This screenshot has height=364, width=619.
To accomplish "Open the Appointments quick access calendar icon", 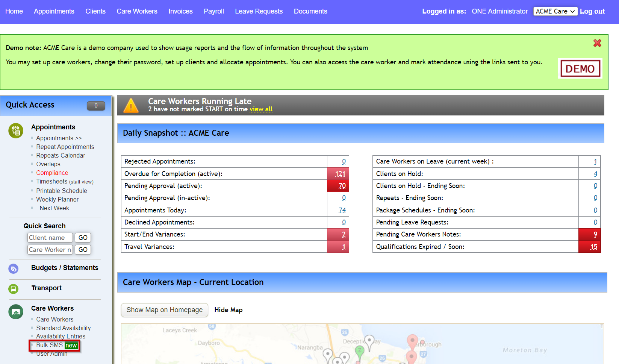I will coord(15,130).
